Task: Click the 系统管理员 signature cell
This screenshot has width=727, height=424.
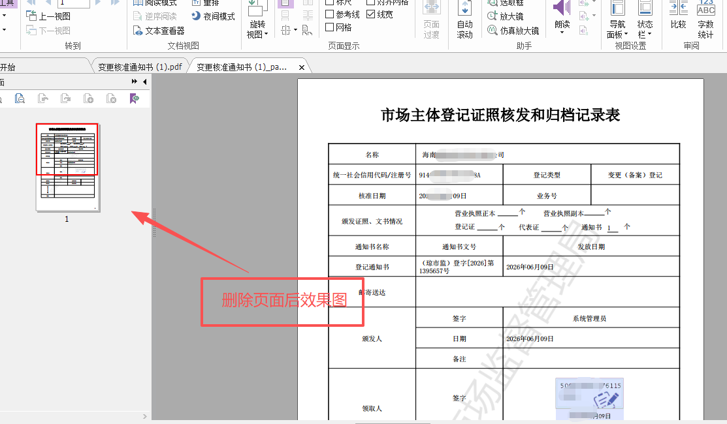Action: pyautogui.click(x=590, y=318)
